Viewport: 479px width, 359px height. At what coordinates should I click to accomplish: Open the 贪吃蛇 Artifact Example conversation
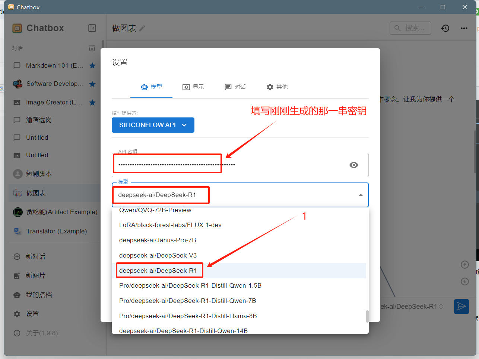[54, 212]
